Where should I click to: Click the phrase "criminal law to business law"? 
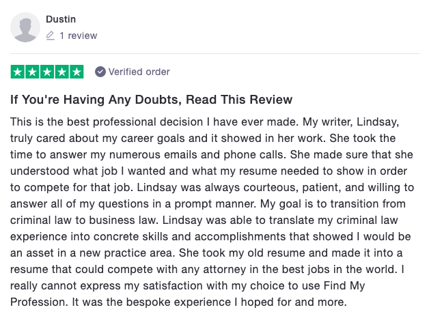[x=83, y=220]
